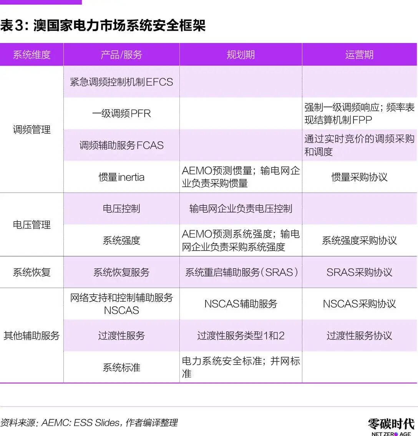This screenshot has height=436, width=418.
Task: Select the SRAS采购协议 cell
Action: (x=359, y=272)
